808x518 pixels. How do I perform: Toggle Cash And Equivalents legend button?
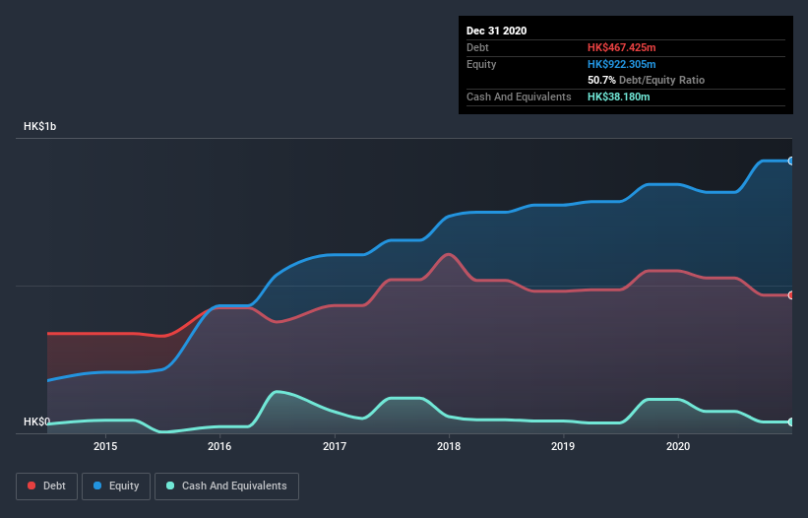[x=226, y=486]
